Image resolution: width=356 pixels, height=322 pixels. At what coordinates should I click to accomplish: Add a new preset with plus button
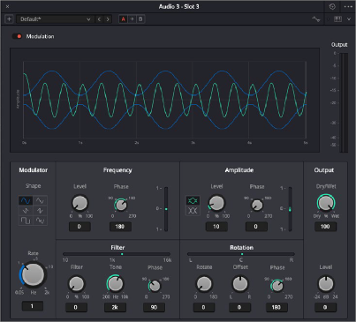(x=9, y=19)
